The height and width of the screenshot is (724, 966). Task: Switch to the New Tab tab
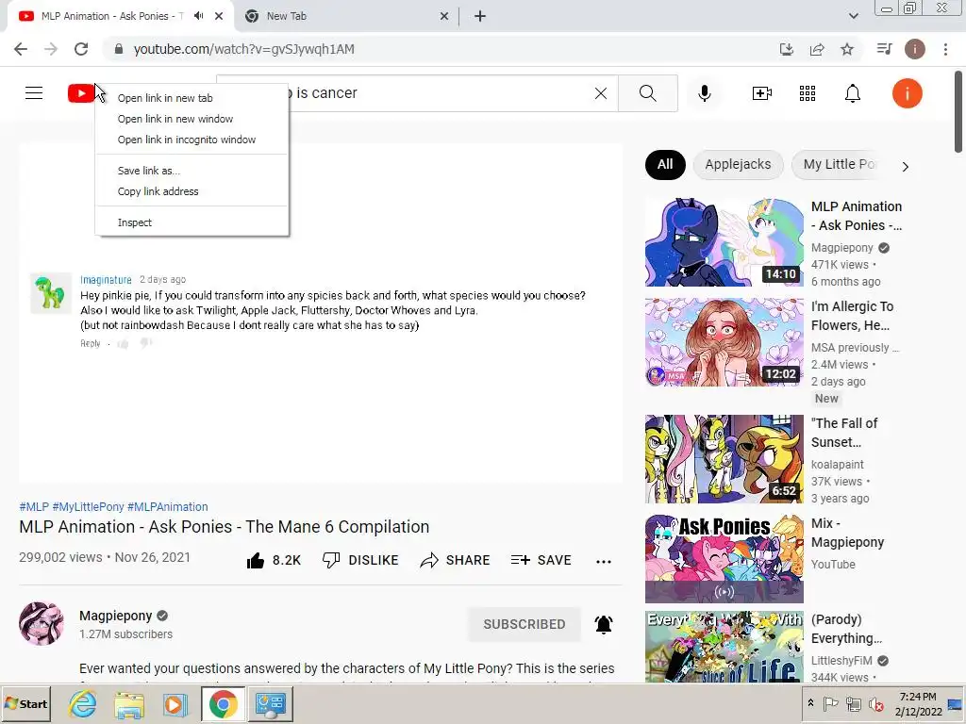click(x=345, y=16)
